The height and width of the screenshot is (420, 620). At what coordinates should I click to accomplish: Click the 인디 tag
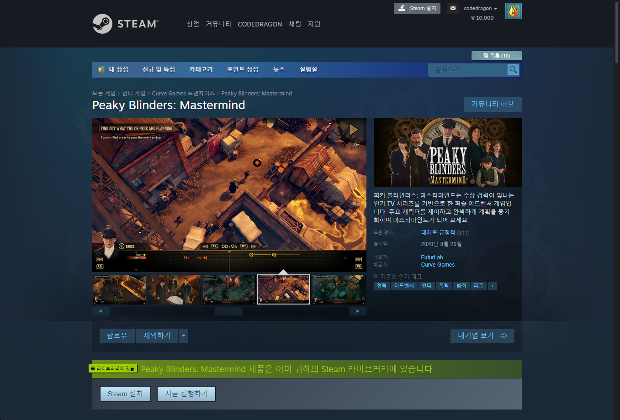[427, 286]
